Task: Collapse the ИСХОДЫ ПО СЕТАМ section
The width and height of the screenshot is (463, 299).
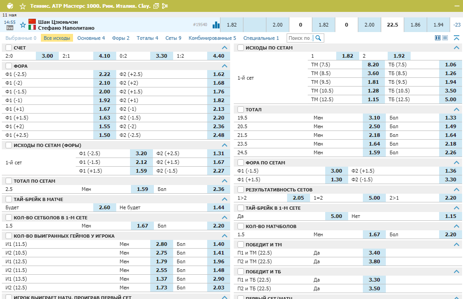Action: coord(457,48)
